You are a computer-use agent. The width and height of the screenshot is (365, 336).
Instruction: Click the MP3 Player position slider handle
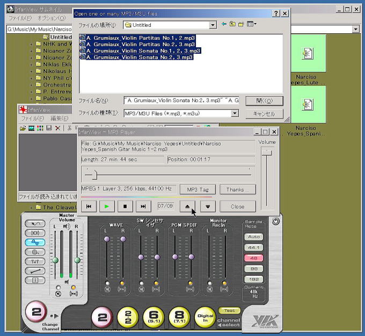click(x=94, y=175)
